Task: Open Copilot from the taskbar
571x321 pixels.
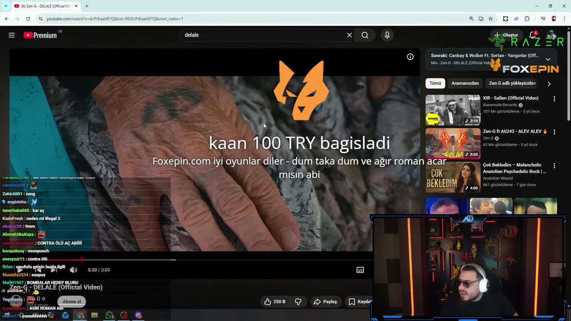Action: tap(51, 316)
